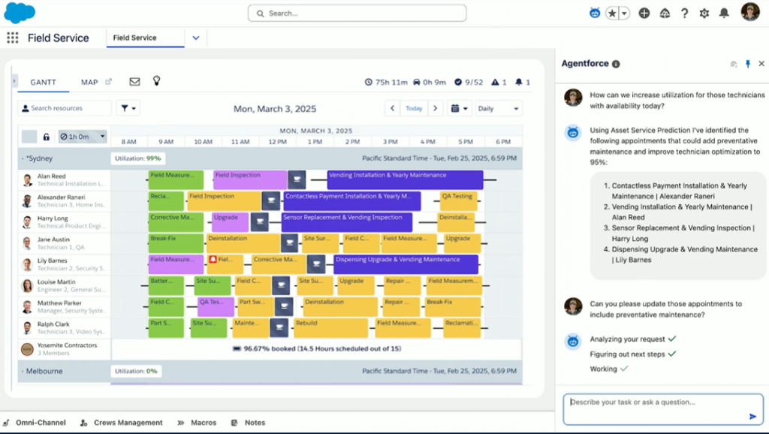769x434 pixels.
Task: Open the App Launcher grid icon
Action: [x=13, y=38]
